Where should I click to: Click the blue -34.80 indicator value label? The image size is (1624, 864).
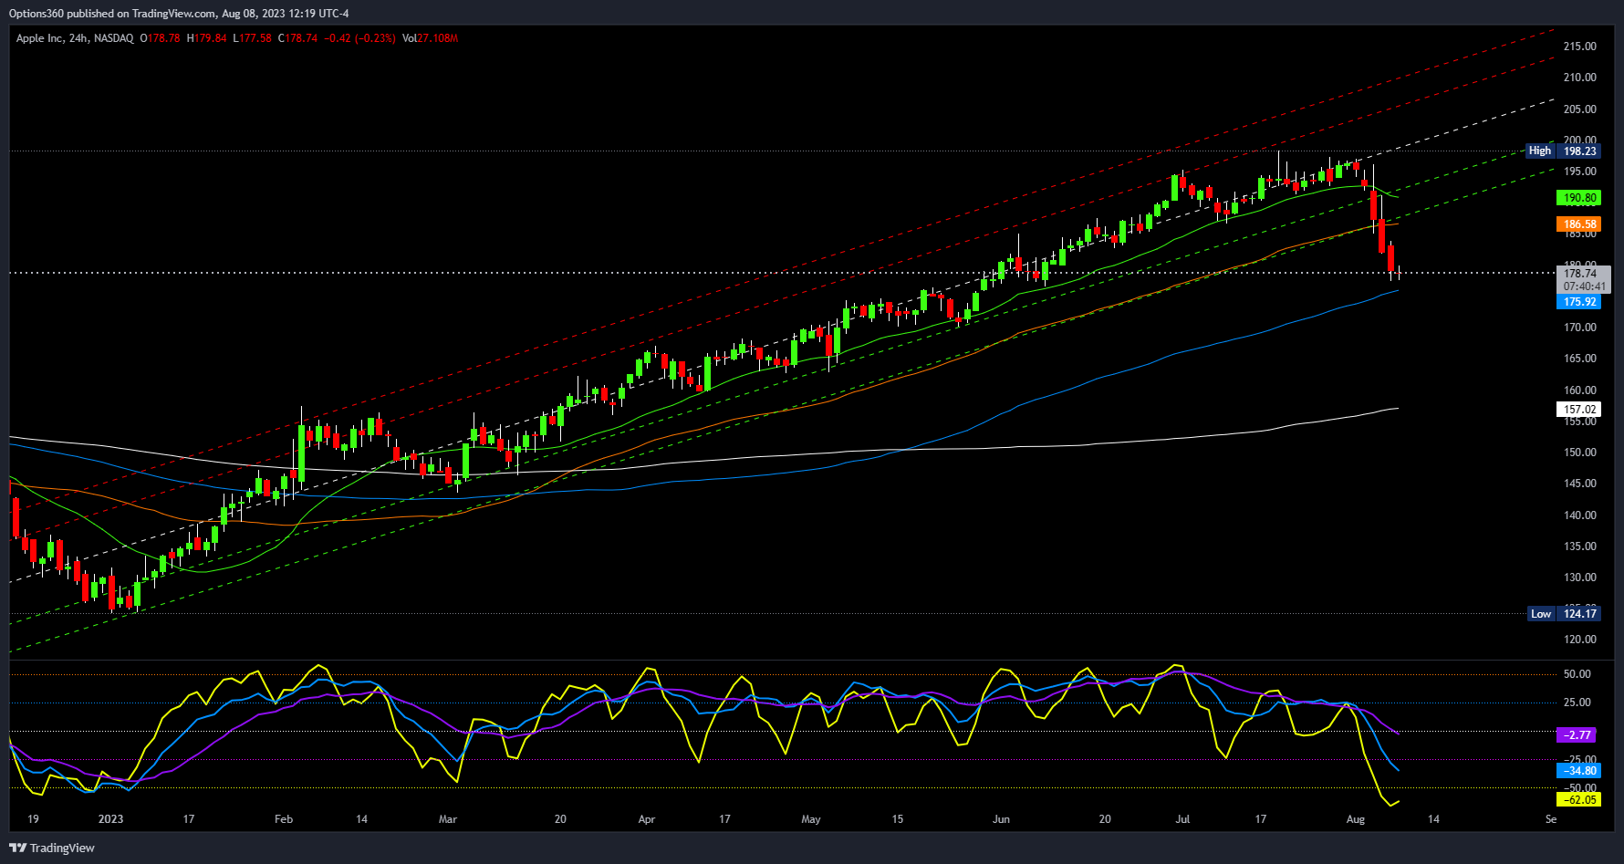click(x=1577, y=770)
